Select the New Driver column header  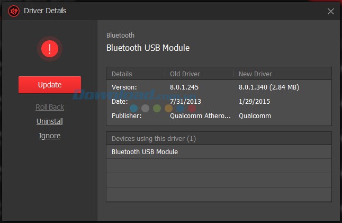(255, 74)
